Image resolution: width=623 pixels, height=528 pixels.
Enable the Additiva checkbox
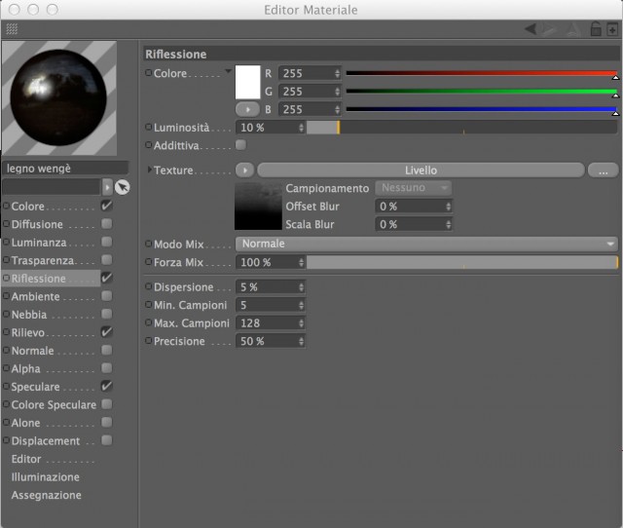point(240,145)
